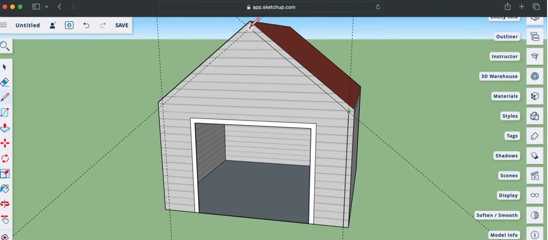The width and height of the screenshot is (548, 240).
Task: Click the 3D Warehouse label
Action: click(499, 76)
